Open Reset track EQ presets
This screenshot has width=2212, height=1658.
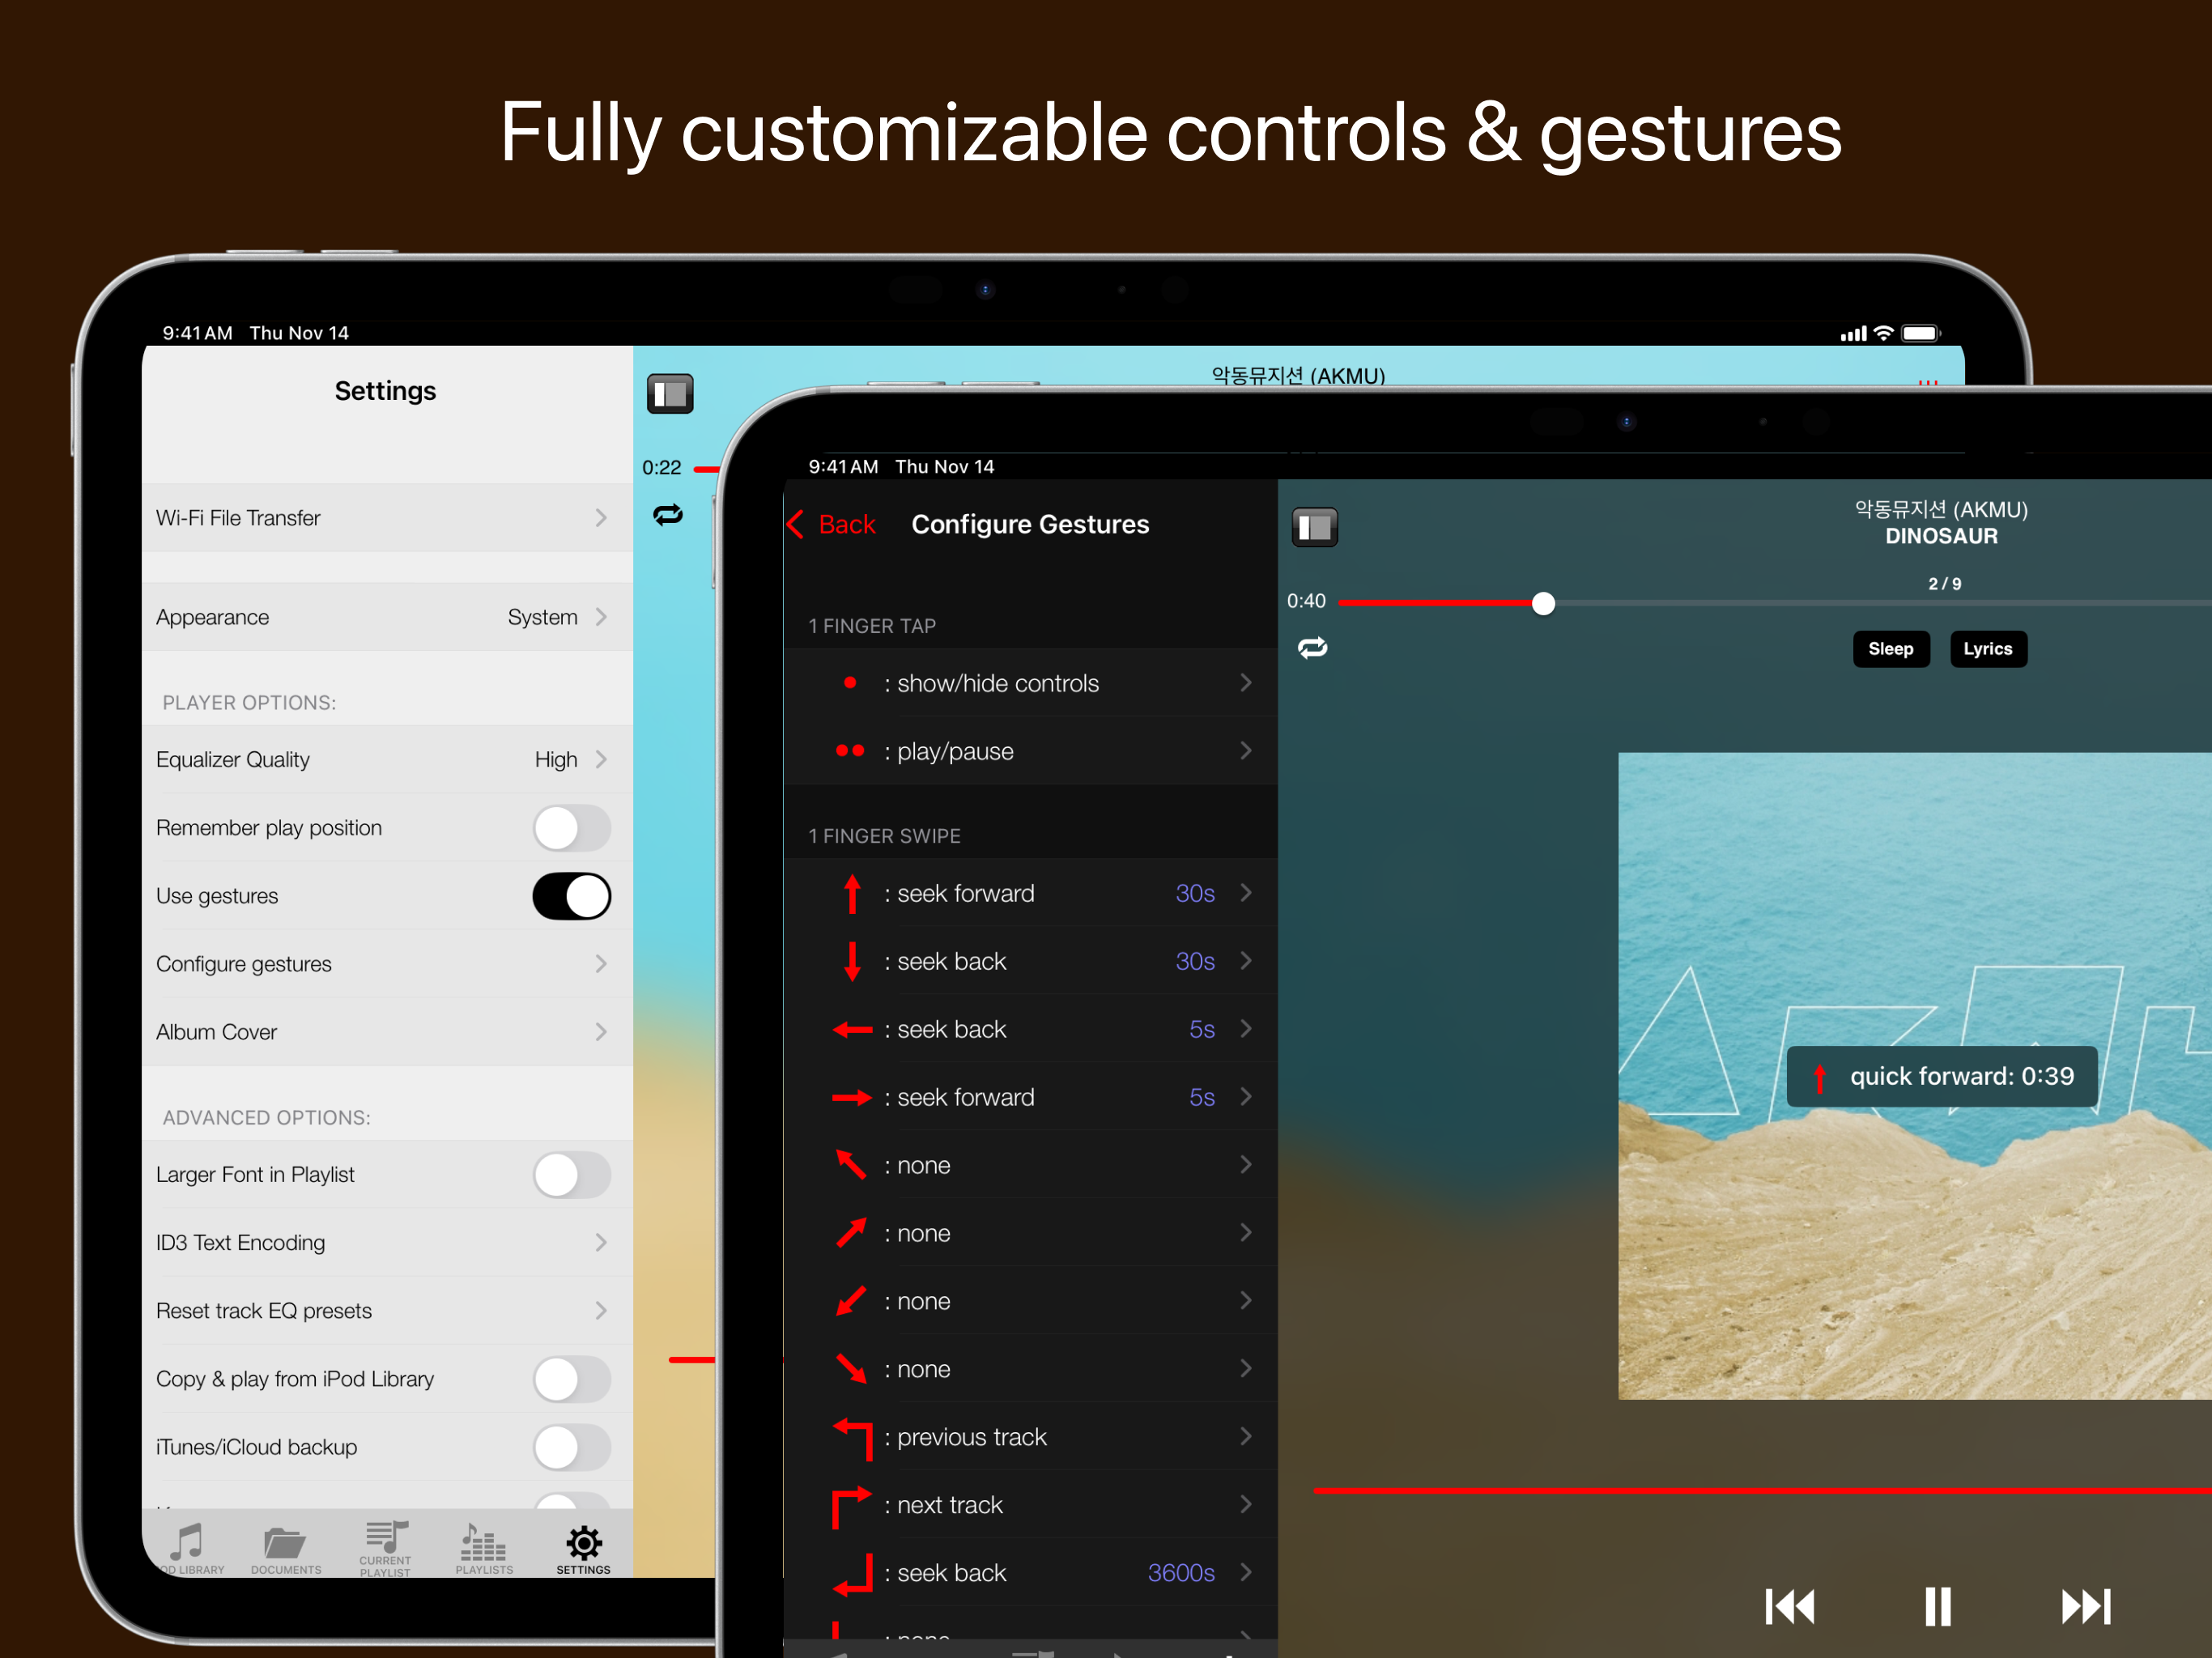tap(387, 1311)
